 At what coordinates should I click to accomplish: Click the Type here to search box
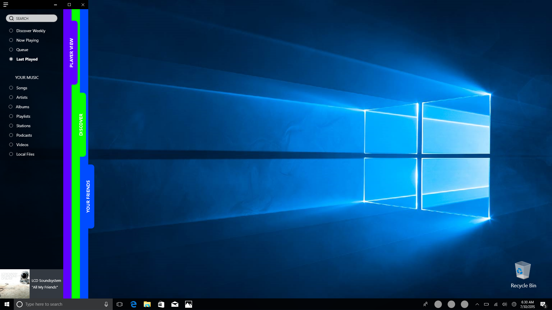(x=63, y=304)
